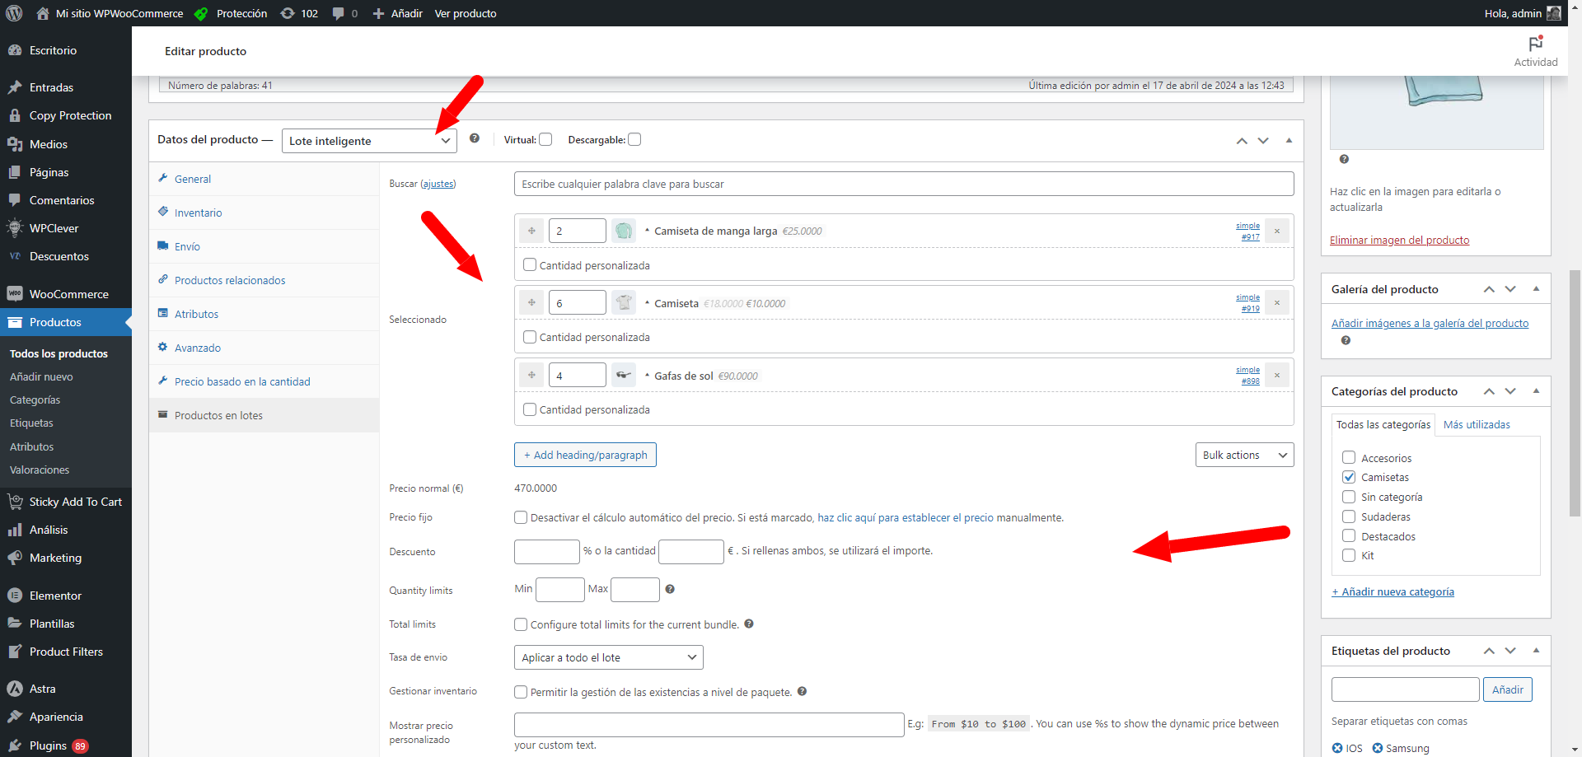The height and width of the screenshot is (757, 1582).
Task: Click the Protección shield icon
Action: 201,13
